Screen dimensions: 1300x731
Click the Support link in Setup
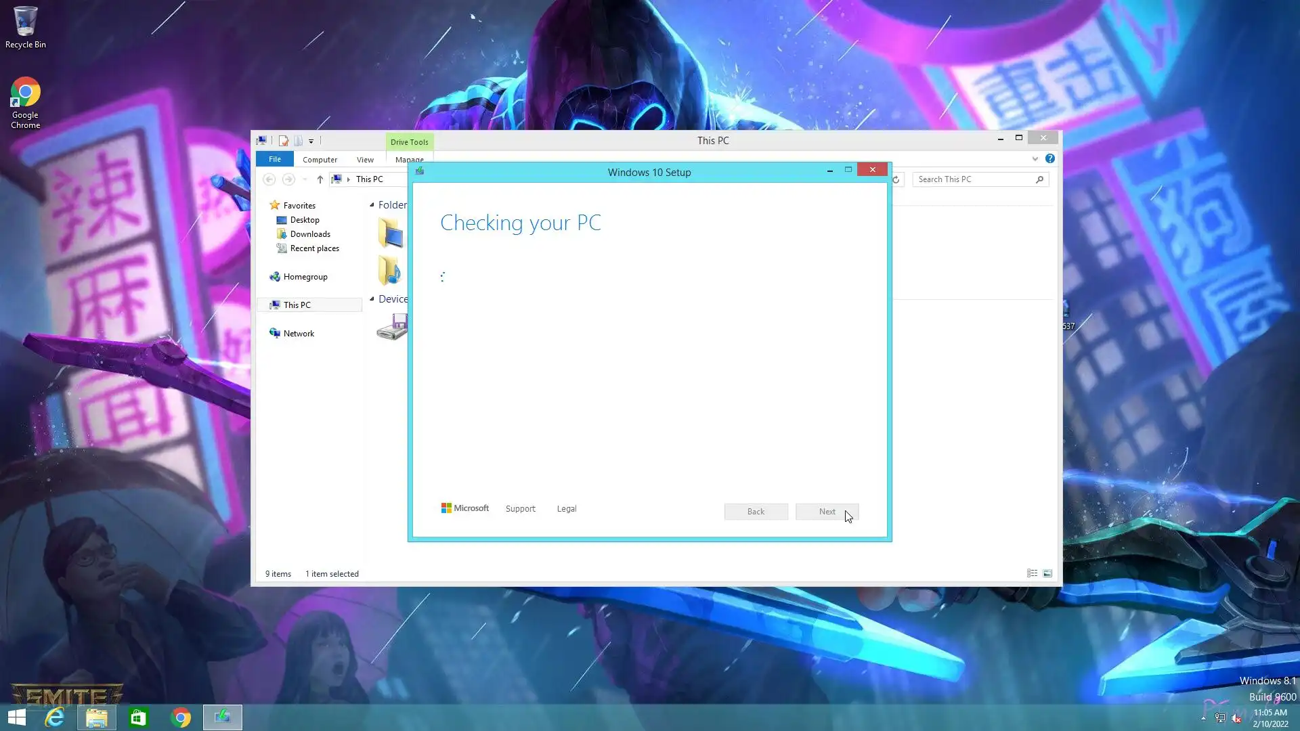(x=520, y=509)
